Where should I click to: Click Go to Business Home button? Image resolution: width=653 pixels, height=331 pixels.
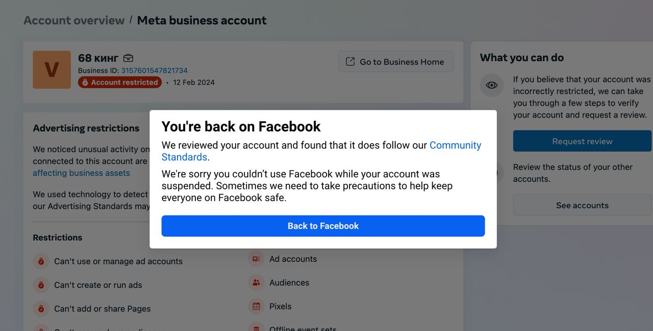pyautogui.click(x=396, y=62)
